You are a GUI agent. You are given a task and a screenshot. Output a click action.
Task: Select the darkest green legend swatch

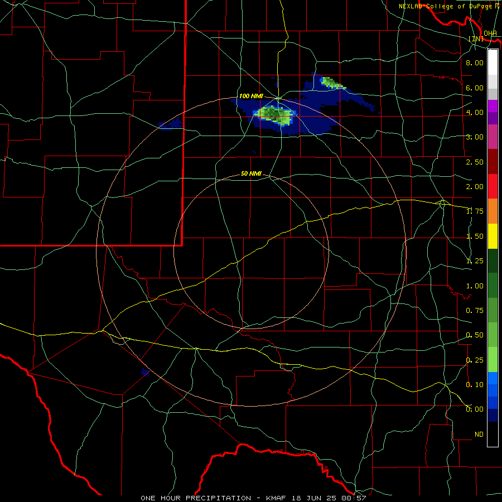tap(493, 260)
